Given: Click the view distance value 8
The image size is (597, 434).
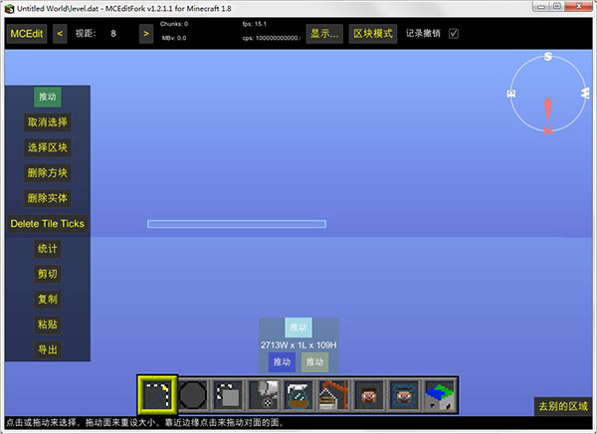Looking at the screenshot, I should (113, 34).
